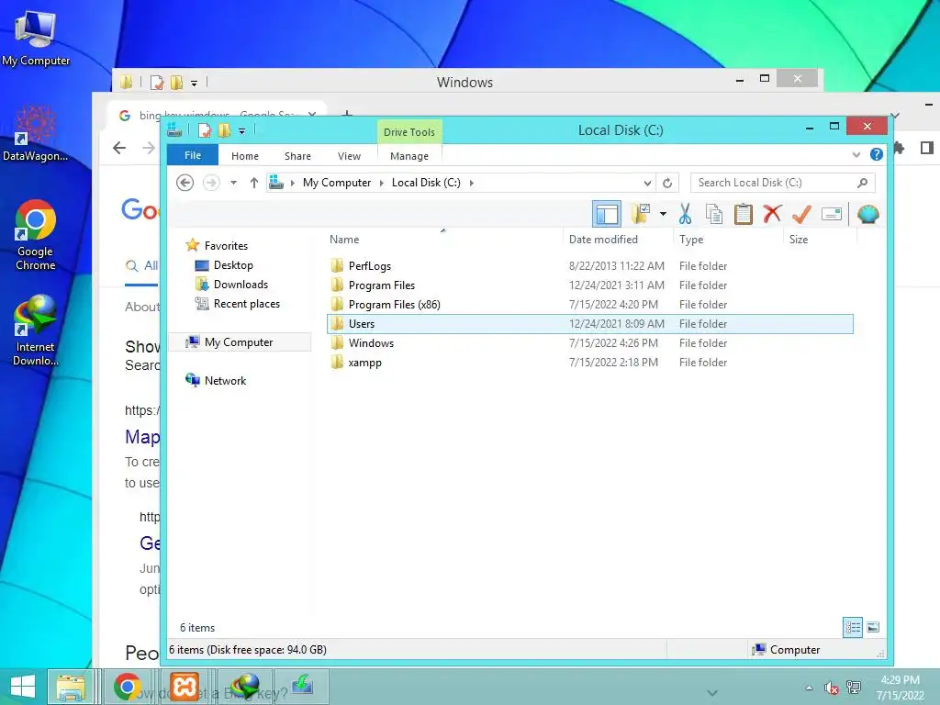940x705 pixels.
Task: Sort by the Size column header
Action: (799, 240)
